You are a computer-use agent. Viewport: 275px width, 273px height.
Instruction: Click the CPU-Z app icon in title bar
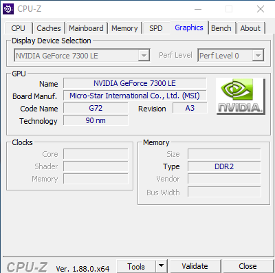point(8,9)
